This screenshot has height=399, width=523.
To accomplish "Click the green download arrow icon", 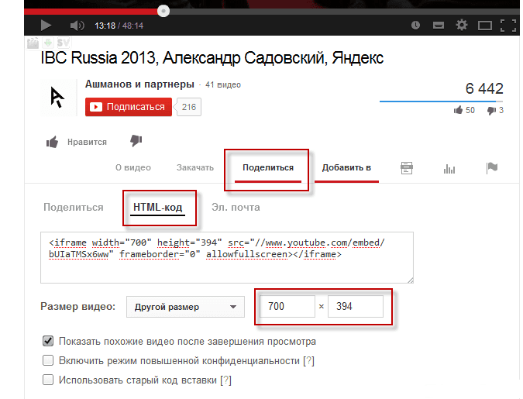I will (x=48, y=43).
